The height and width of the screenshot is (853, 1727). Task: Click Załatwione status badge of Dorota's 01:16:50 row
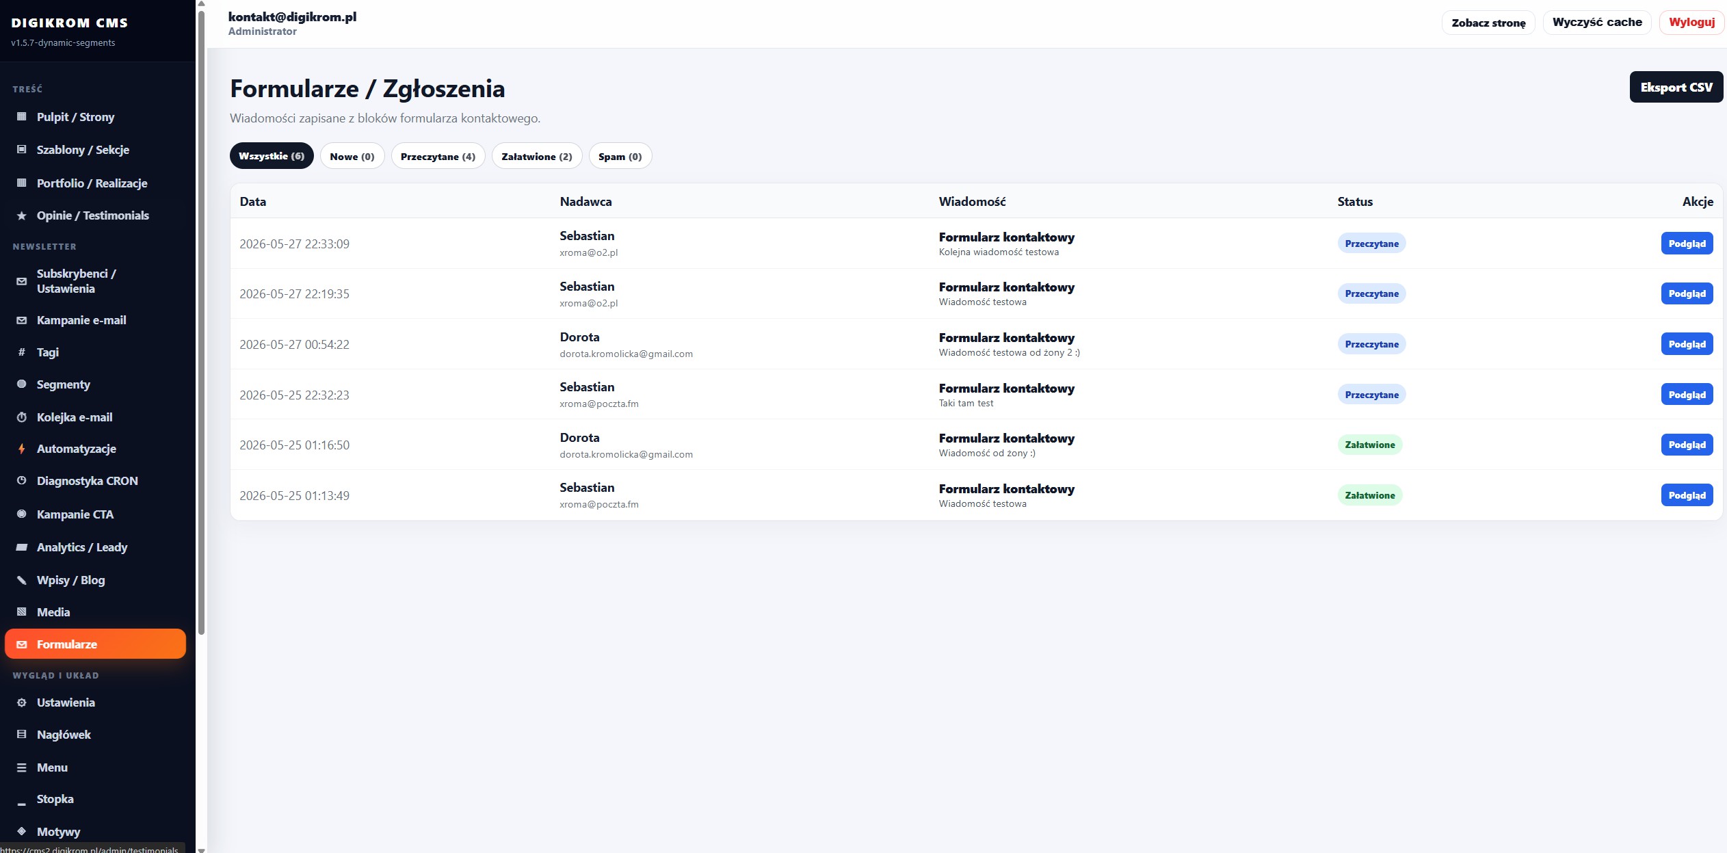click(x=1370, y=445)
